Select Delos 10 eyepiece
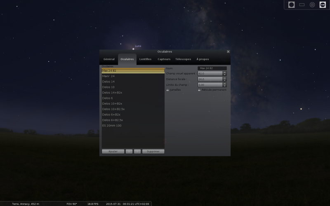Image resolution: width=330 pixels, height=206 pixels. (x=133, y=87)
